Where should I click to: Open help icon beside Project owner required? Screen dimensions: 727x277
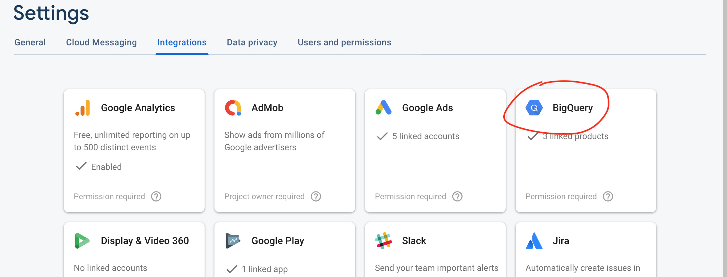point(316,196)
